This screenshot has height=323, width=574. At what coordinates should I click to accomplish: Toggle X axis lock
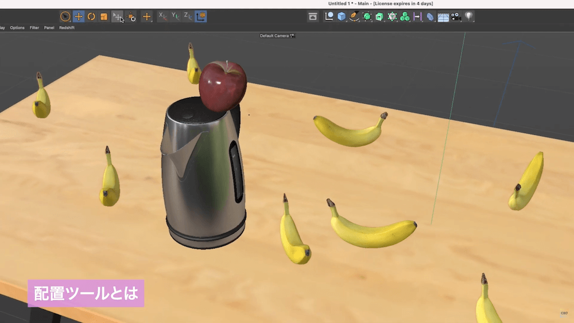(x=162, y=17)
